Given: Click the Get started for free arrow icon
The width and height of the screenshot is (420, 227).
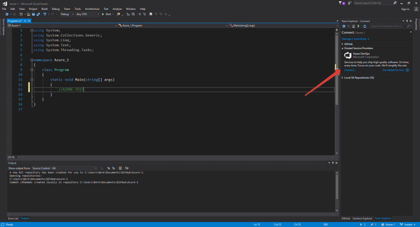Looking at the screenshot, I should (407, 70).
